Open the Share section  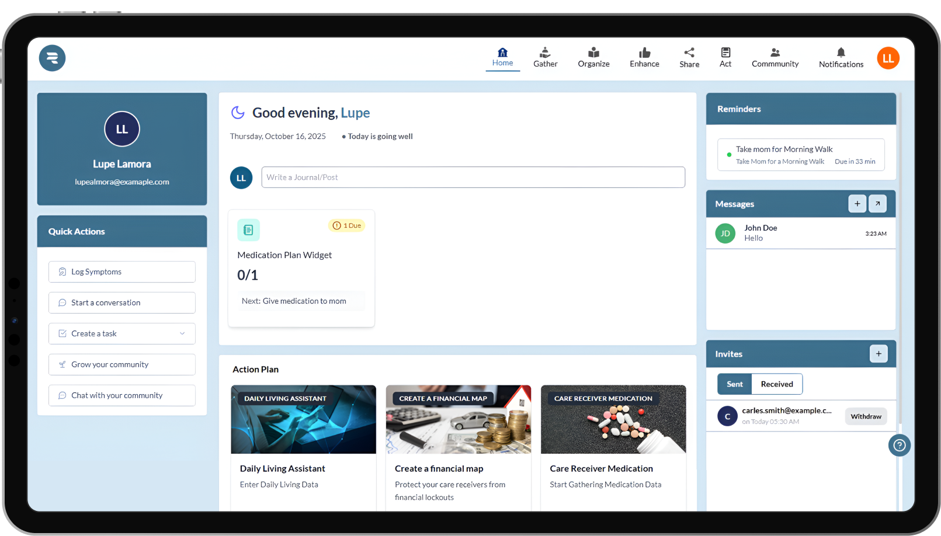(689, 58)
